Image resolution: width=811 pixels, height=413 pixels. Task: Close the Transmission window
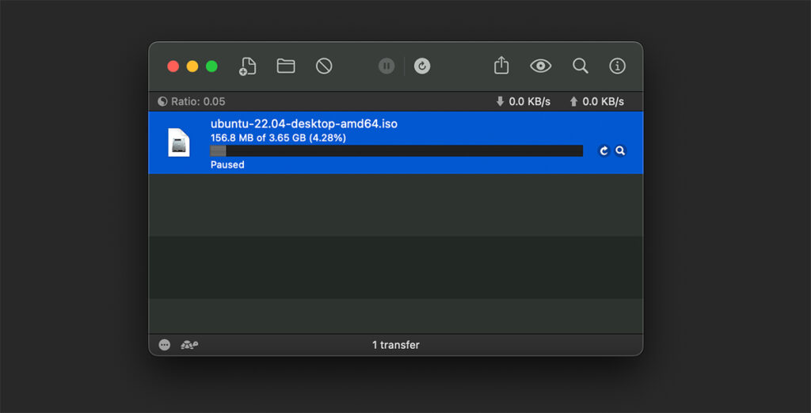tap(173, 66)
